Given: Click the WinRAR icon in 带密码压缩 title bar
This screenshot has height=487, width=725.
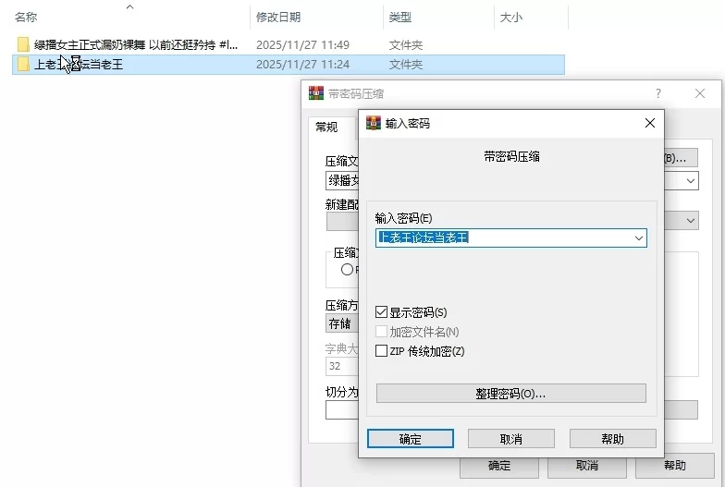Looking at the screenshot, I should [x=316, y=93].
